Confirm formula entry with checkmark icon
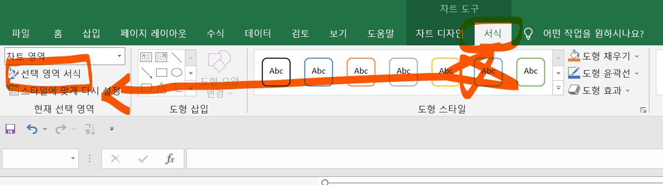663x185 pixels. click(143, 159)
